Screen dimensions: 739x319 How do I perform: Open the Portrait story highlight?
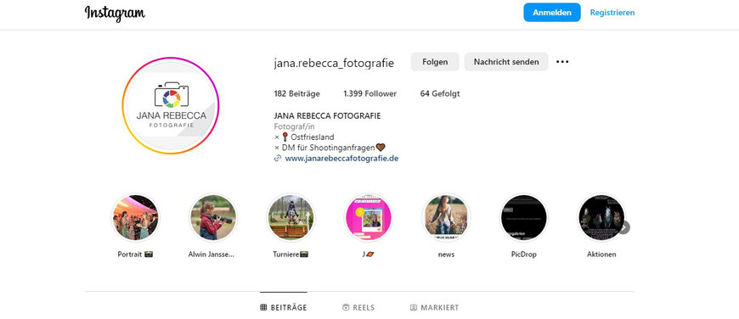(x=135, y=218)
